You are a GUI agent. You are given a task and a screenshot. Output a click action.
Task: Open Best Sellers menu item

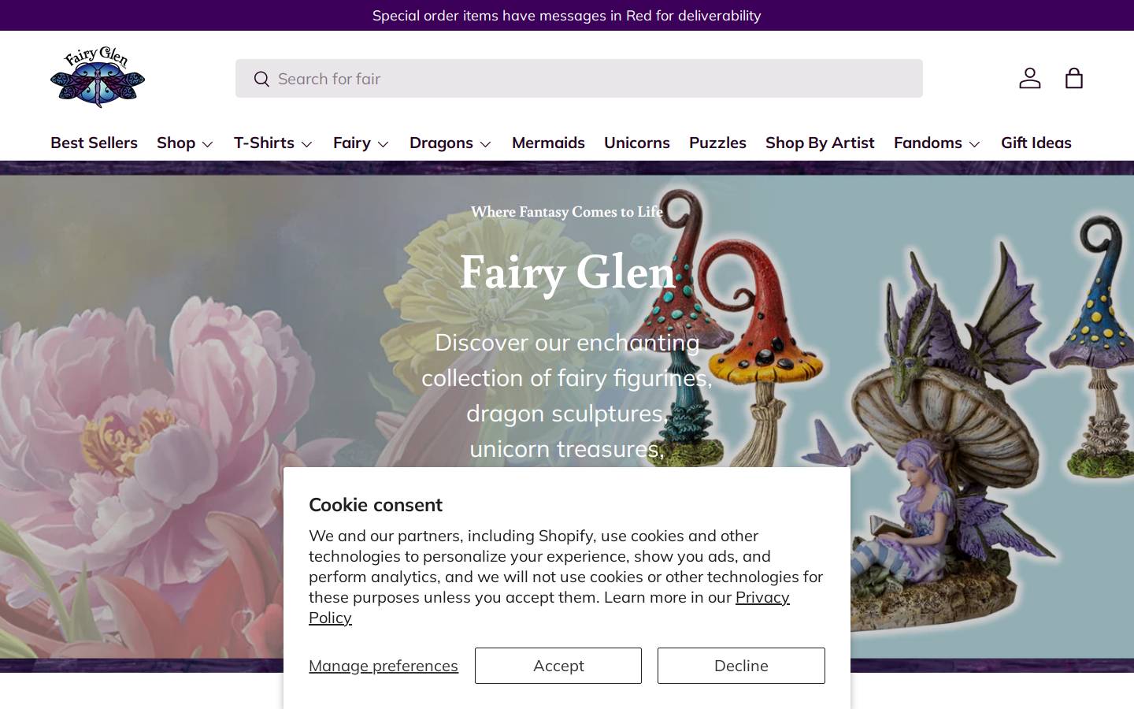coord(94,143)
